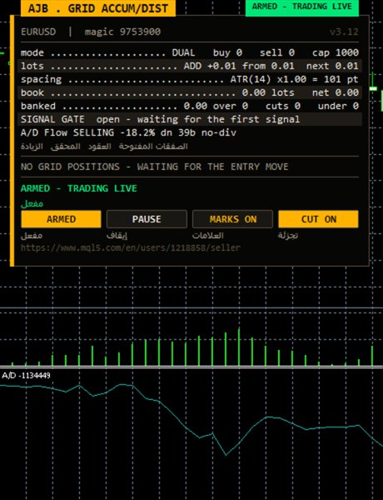Click the A/D line lowest trough point
The width and height of the screenshot is (383, 500).
tap(226, 454)
